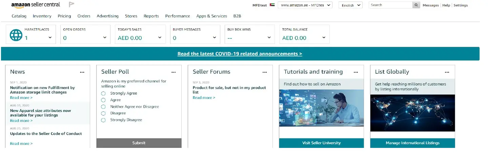Screen dimensions: 488x156
Task: Expand the Buy Box Wins card
Action: click(269, 38)
